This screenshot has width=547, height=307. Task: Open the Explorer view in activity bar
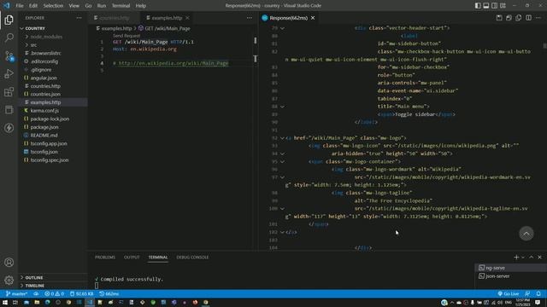9,20
